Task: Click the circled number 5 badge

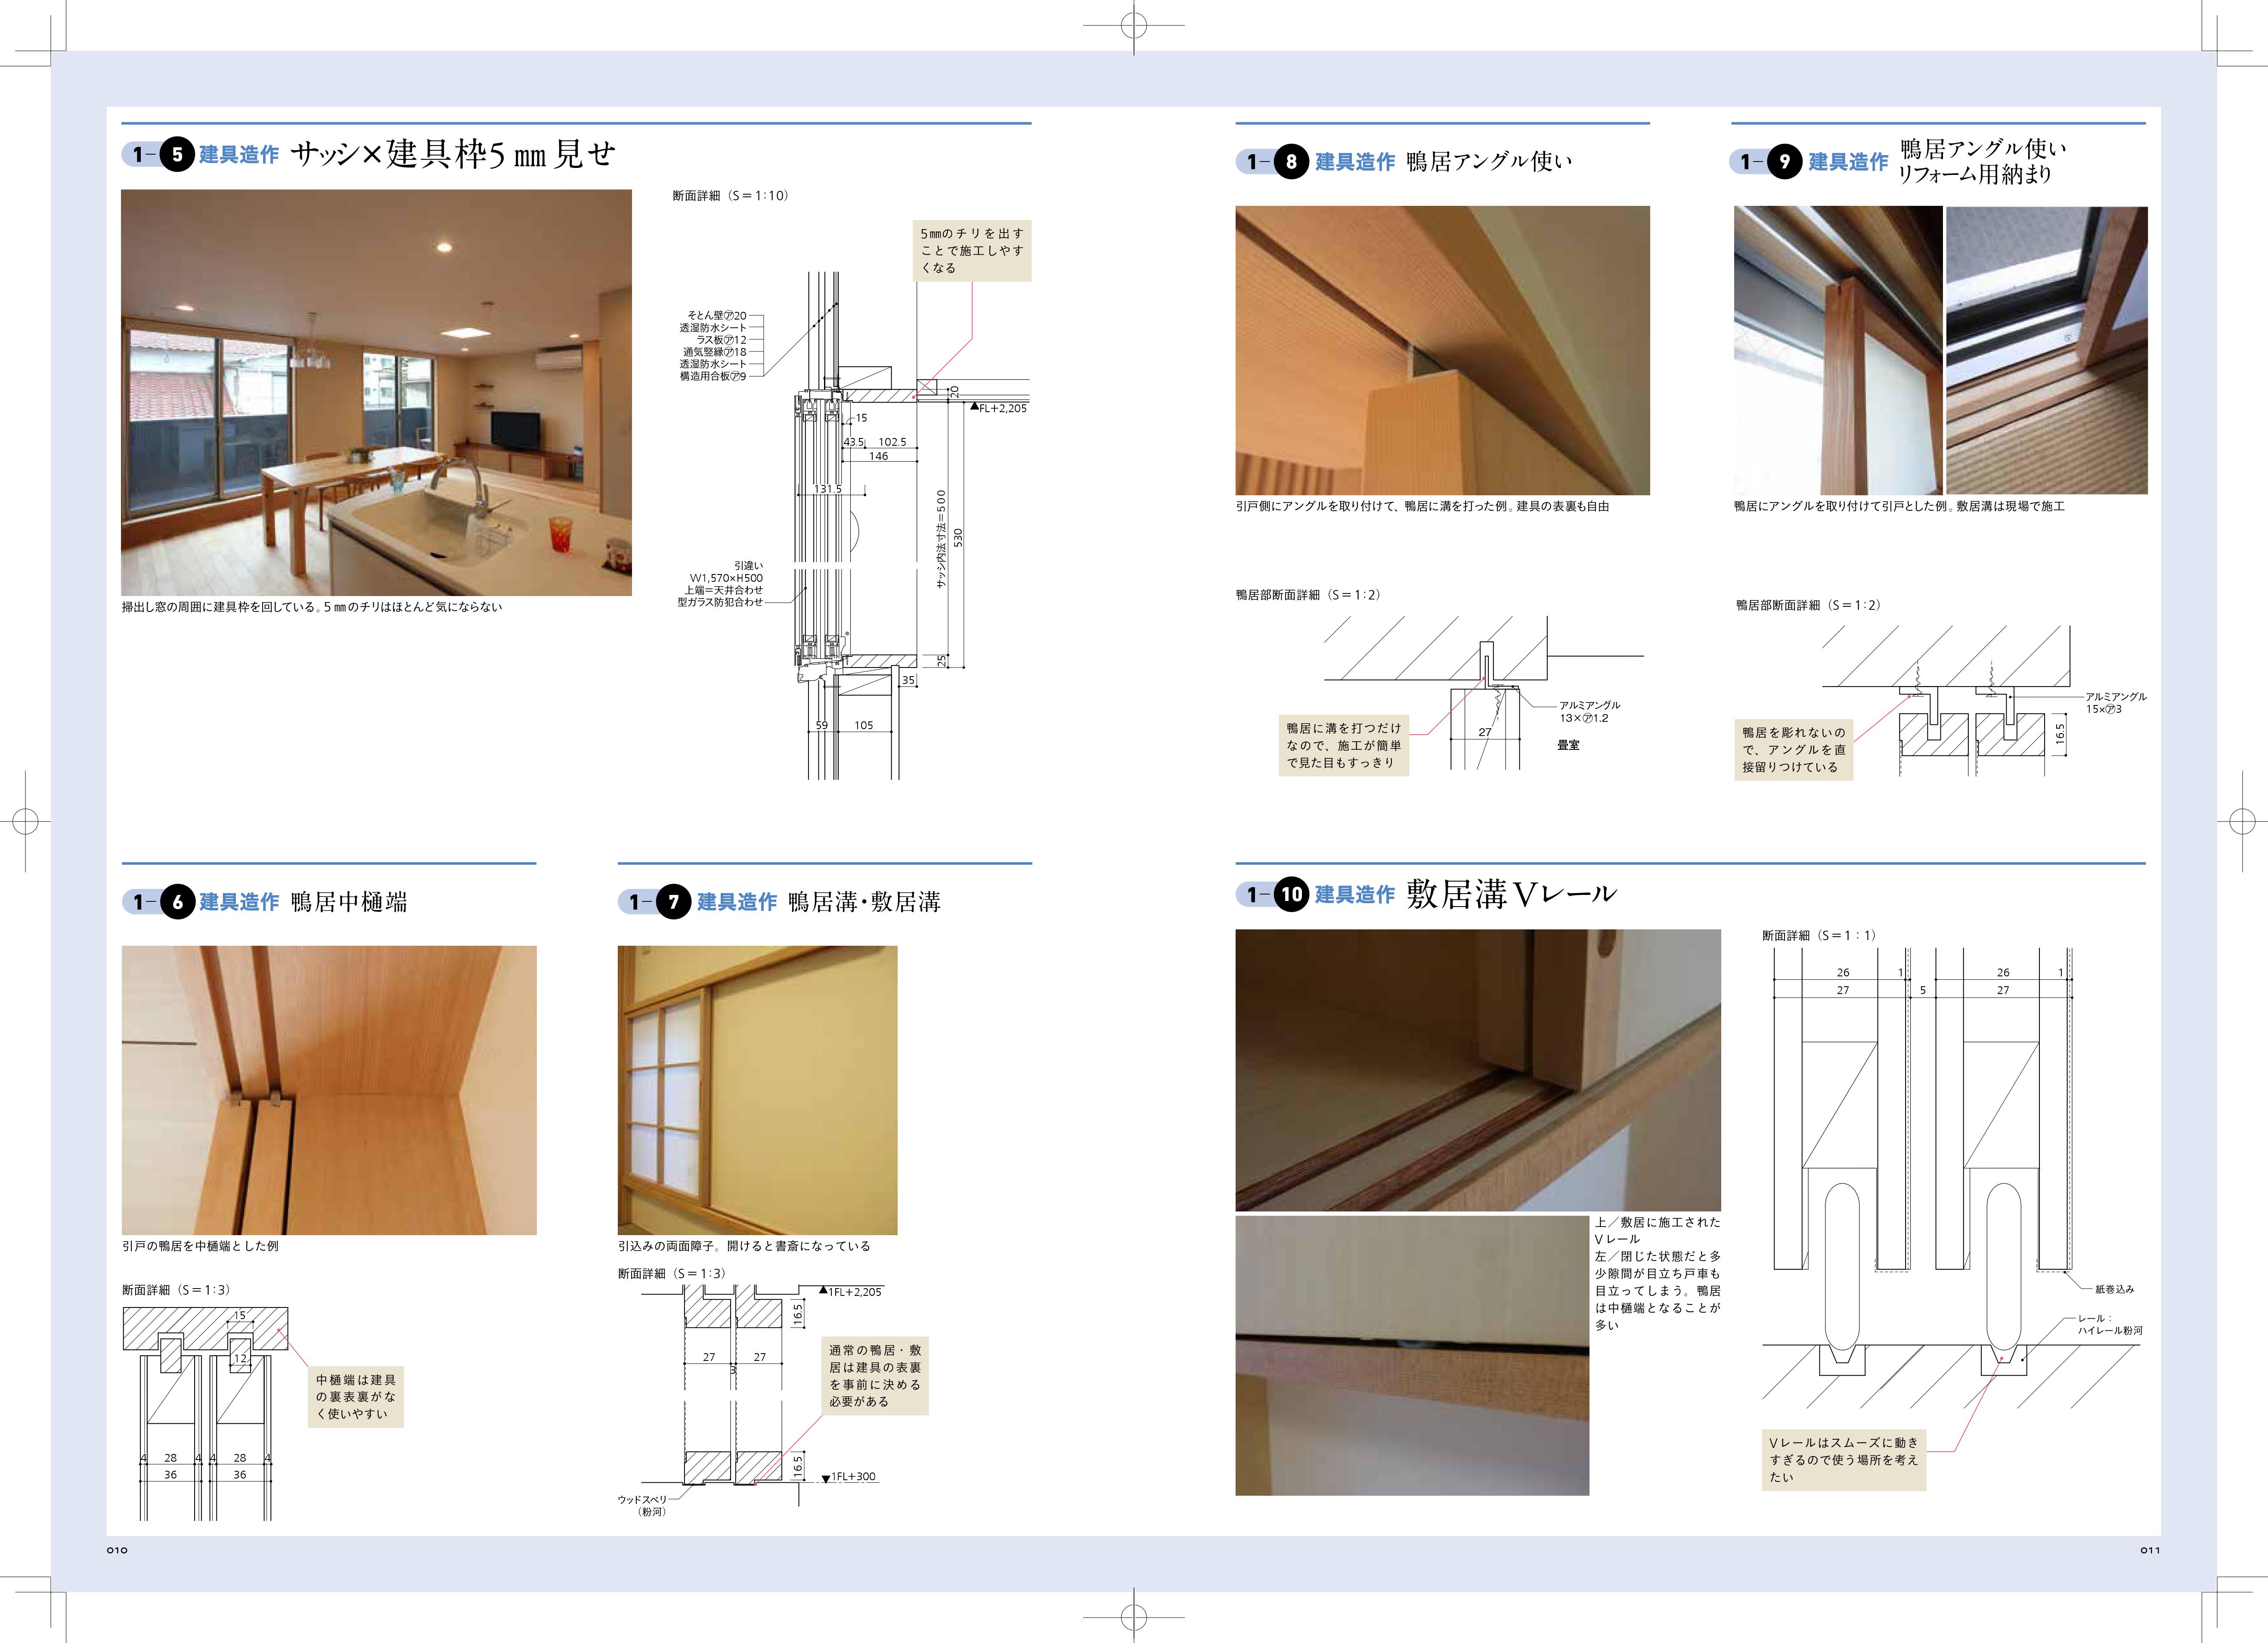Action: (x=177, y=154)
